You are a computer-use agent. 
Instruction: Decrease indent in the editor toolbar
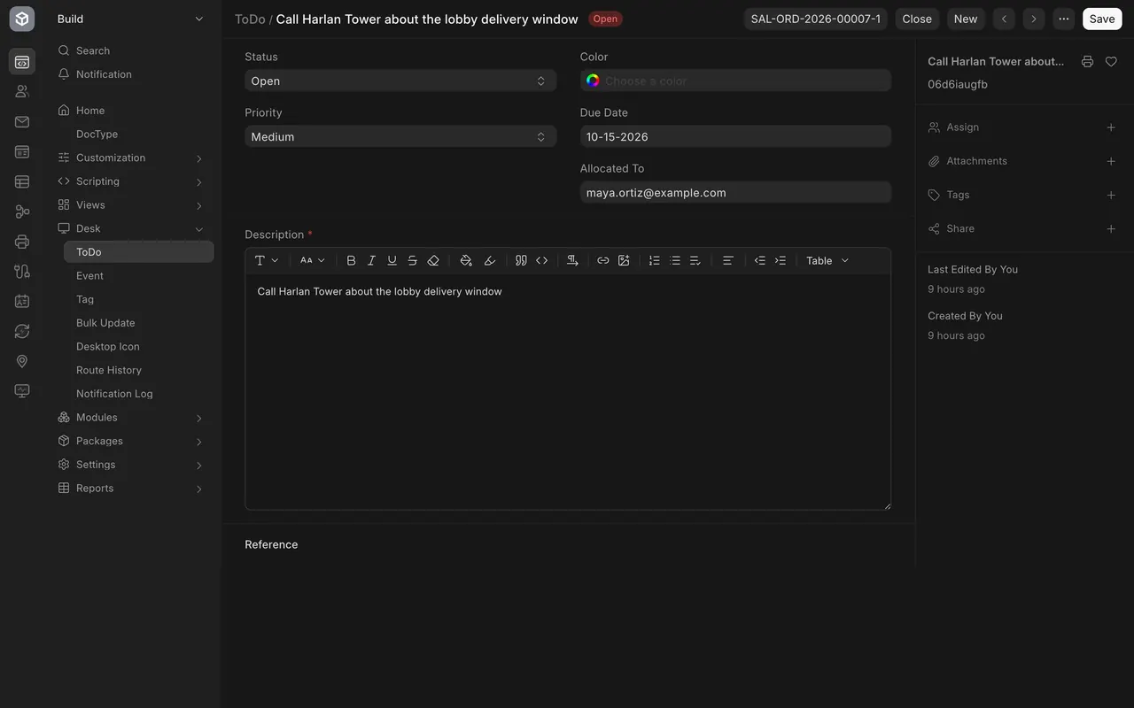click(x=759, y=261)
